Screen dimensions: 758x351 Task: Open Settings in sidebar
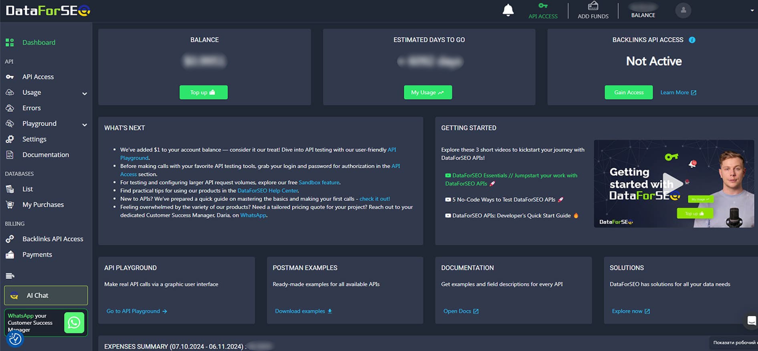(x=34, y=139)
